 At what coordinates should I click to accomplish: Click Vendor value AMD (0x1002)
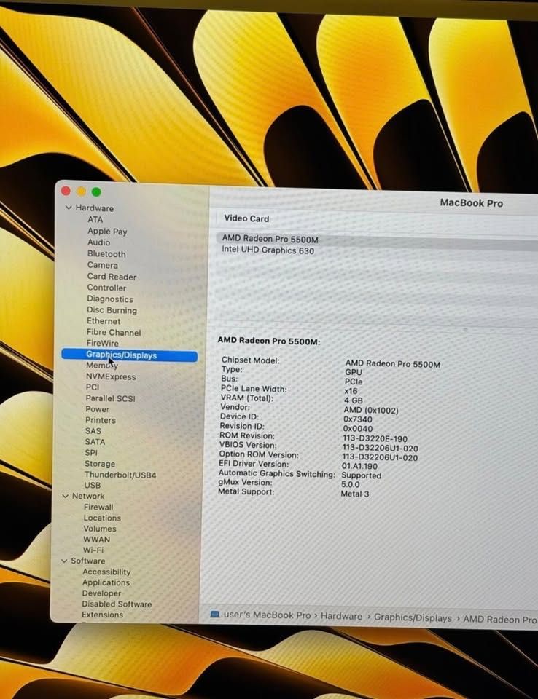pyautogui.click(x=371, y=410)
